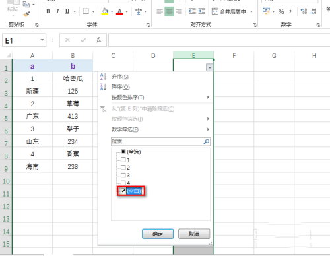The width and height of the screenshot is (330, 256).
Task: Check the filter value 3 checkbox
Action: click(123, 176)
